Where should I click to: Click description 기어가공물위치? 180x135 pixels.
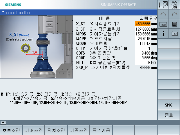(x=105, y=34)
